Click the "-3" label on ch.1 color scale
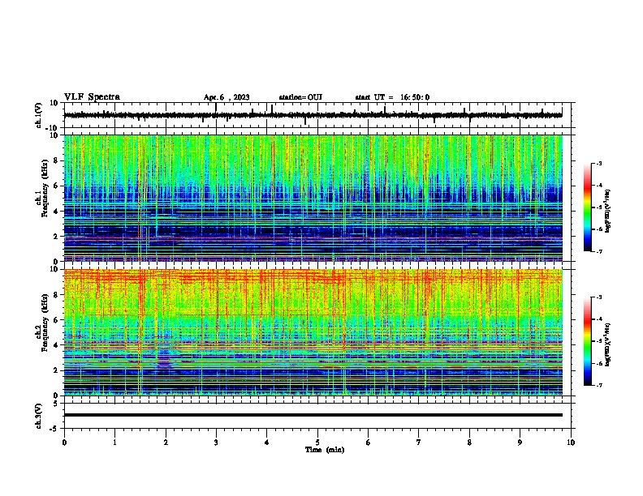Viewport: 643px width, 496px height. tap(599, 164)
